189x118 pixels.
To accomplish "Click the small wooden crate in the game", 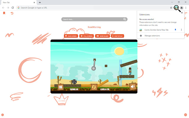I will click(x=106, y=66).
